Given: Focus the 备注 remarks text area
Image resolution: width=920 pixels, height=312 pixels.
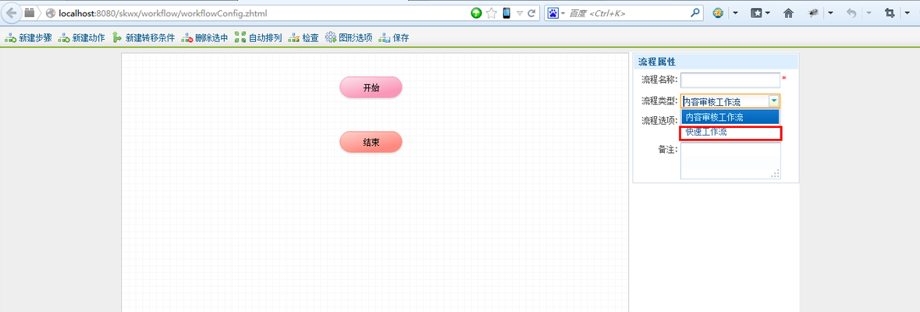Looking at the screenshot, I should coord(730,160).
